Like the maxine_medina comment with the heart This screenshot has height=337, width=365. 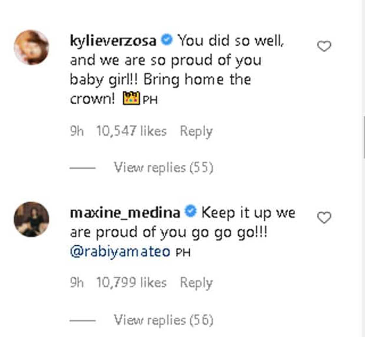[x=324, y=218]
